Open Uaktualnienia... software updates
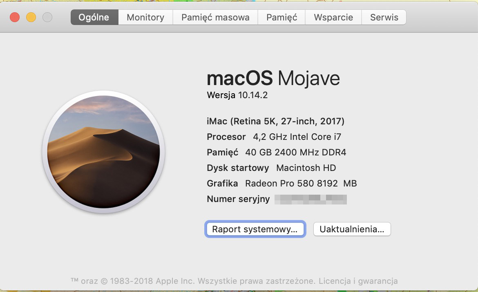This screenshot has height=292, width=478. (352, 229)
